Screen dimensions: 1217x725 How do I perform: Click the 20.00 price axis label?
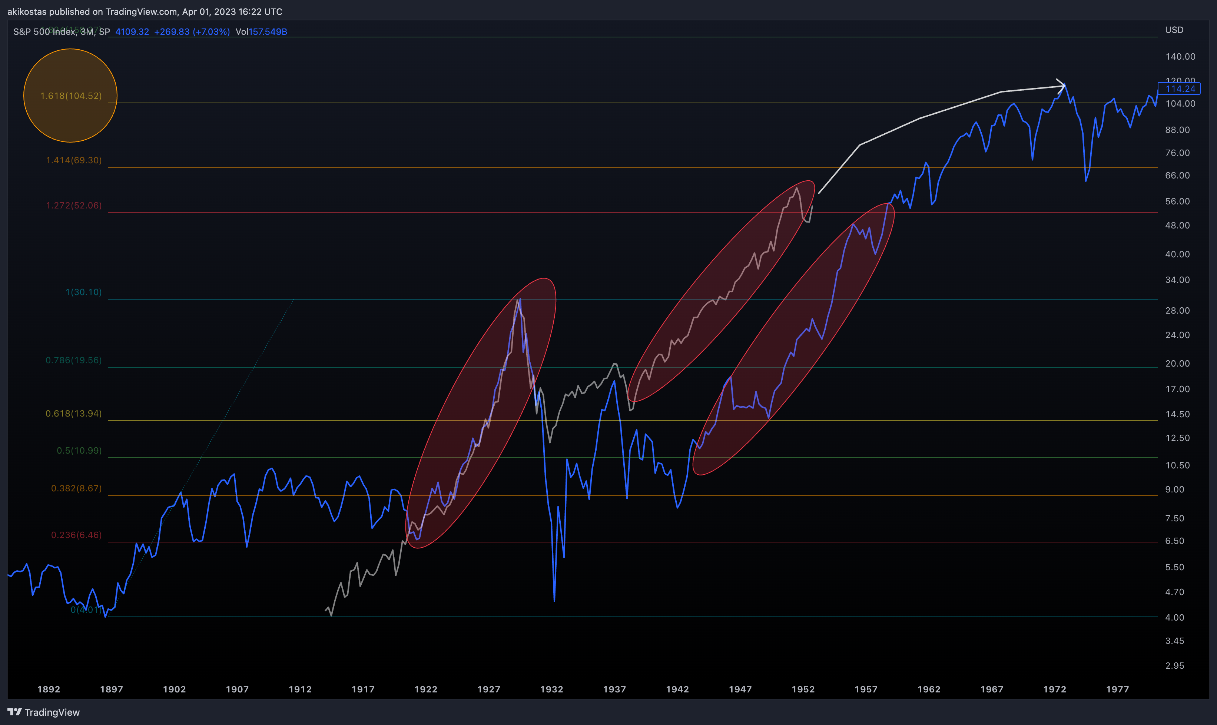1177,364
